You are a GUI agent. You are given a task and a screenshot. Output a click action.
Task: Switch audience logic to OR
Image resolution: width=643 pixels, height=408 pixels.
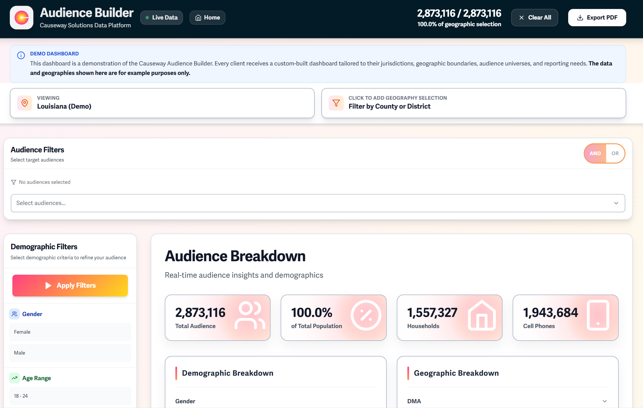tap(615, 153)
